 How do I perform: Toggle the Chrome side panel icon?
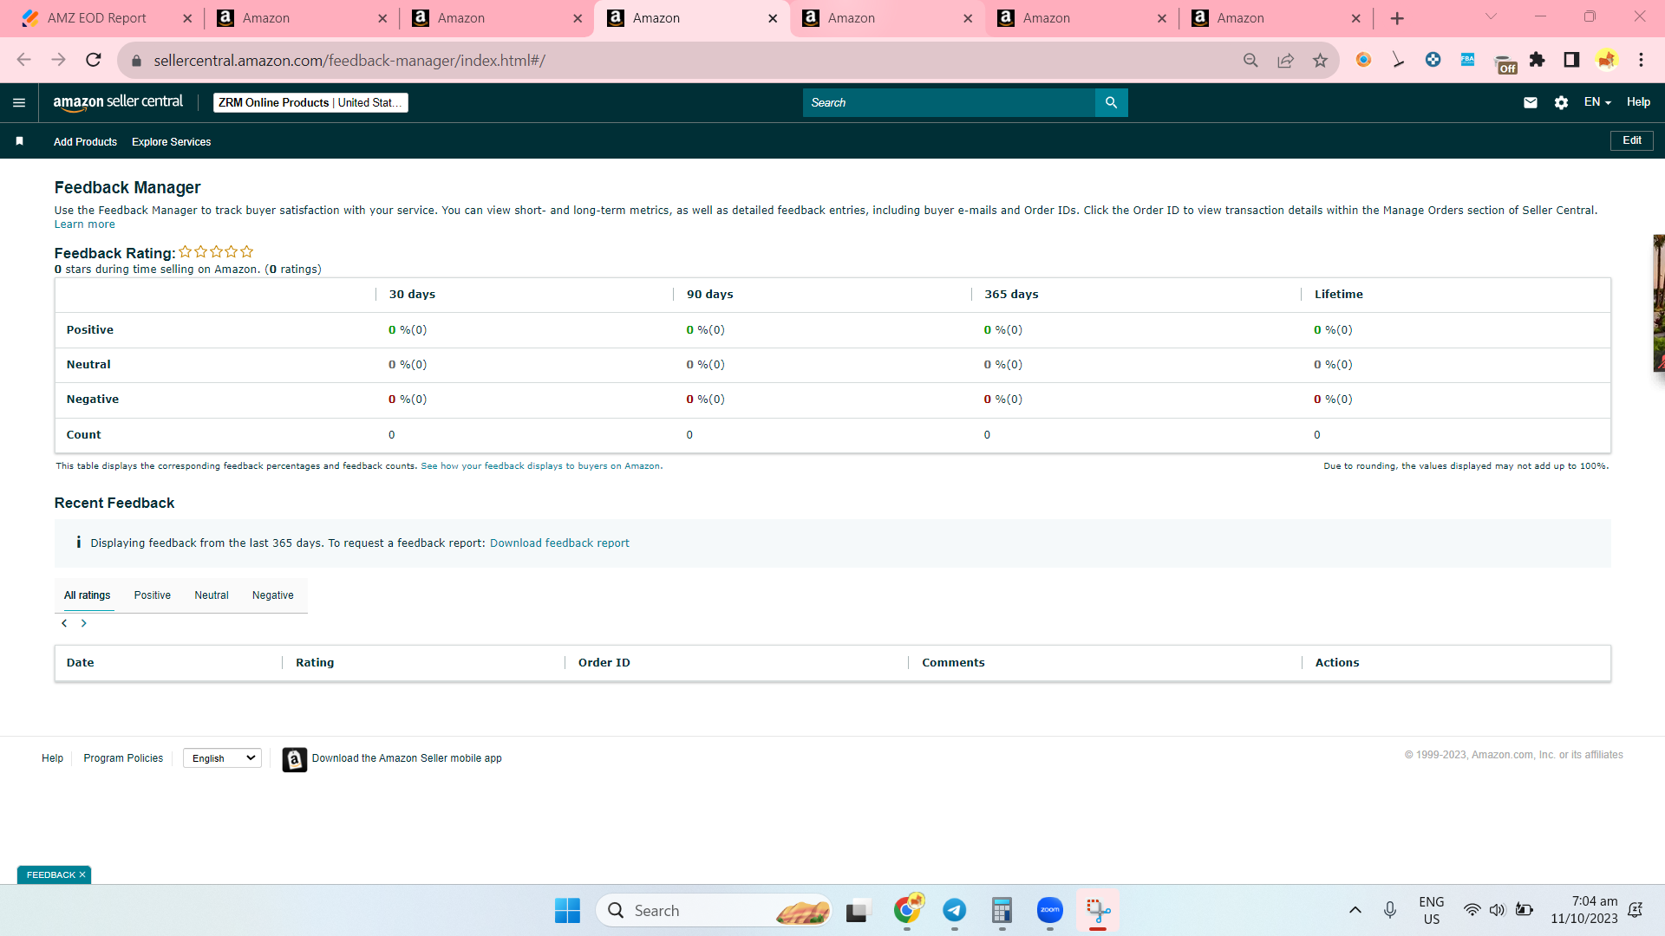click(x=1571, y=60)
